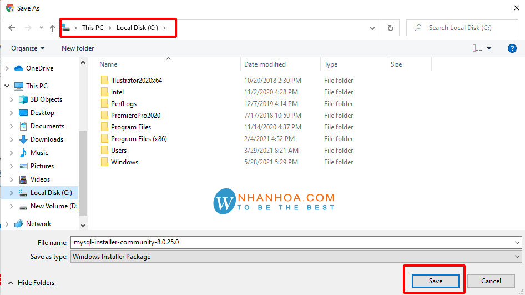Open the Help question mark icon
This screenshot has width=525, height=295.
pyautogui.click(x=512, y=48)
